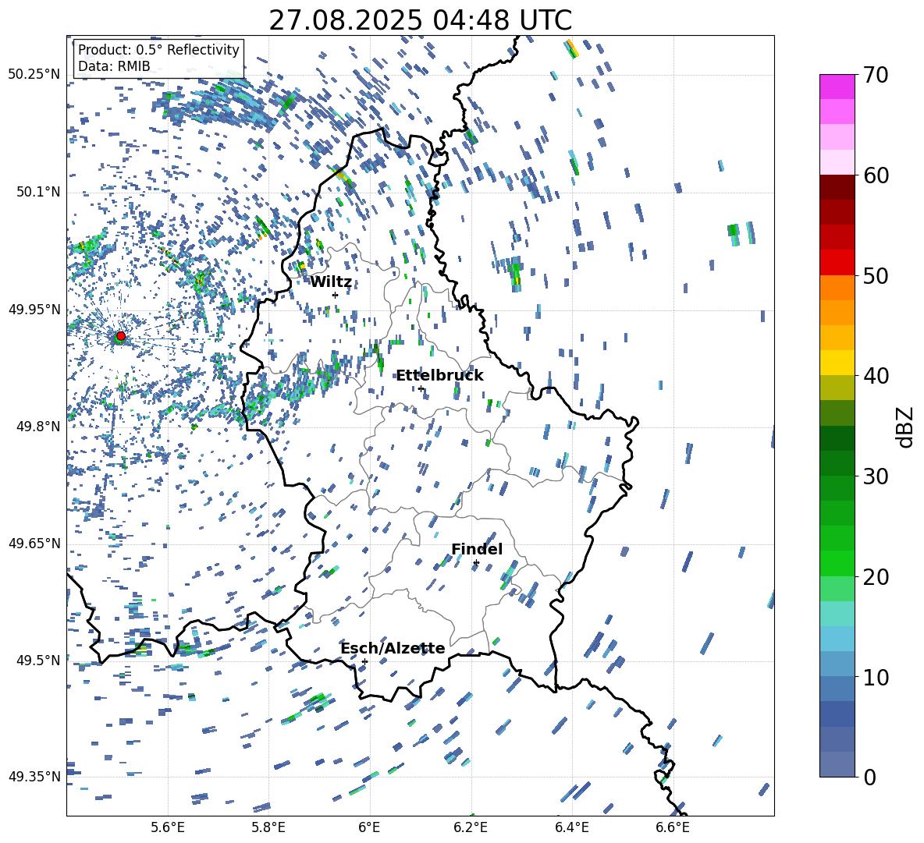
Task: Click the 49.5°N latitude label
Action: 38,661
